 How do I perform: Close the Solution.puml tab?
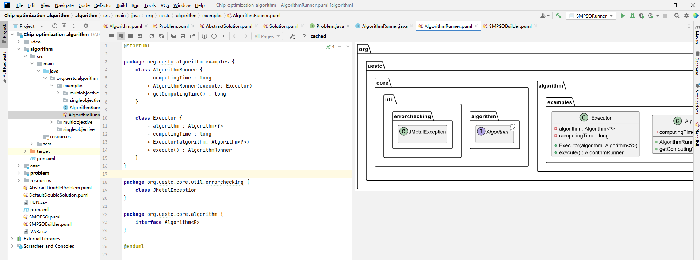click(x=302, y=26)
